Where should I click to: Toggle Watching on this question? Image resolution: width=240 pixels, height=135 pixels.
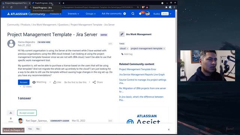point(39,82)
